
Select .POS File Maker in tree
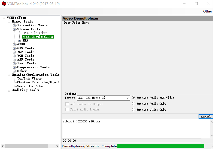[35, 33]
